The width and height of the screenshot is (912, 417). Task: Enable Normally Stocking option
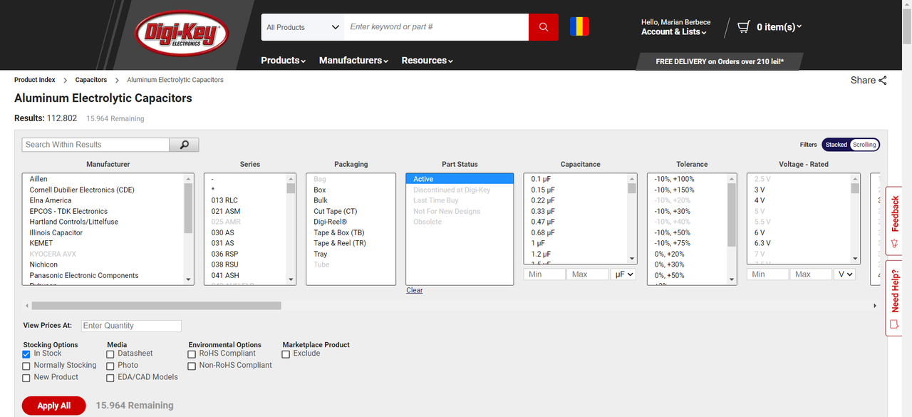26,366
